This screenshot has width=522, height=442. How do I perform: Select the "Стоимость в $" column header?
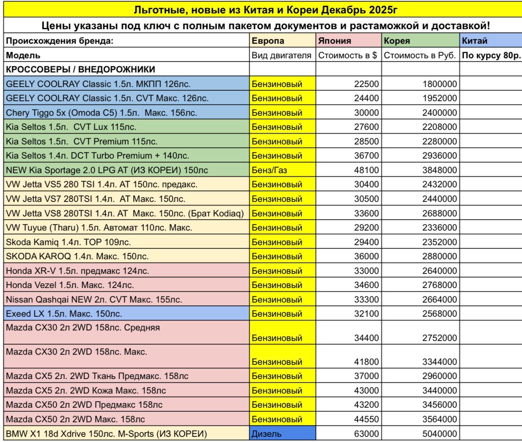[348, 55]
